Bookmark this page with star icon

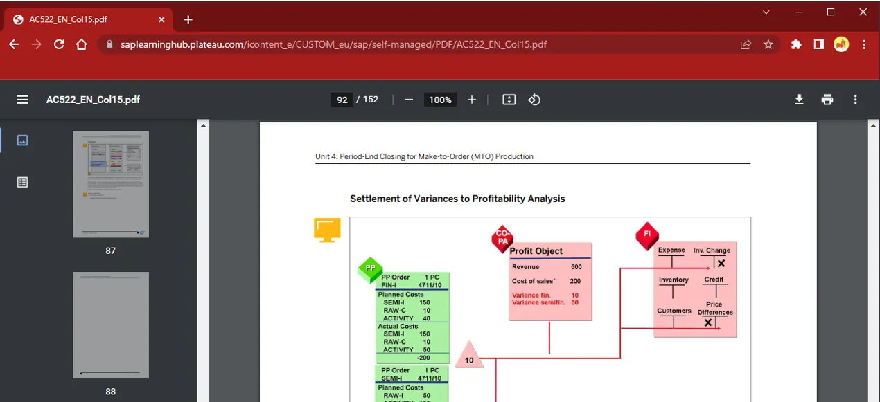click(768, 44)
